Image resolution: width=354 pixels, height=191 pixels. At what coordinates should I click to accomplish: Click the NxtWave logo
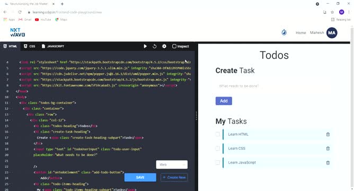[17, 32]
